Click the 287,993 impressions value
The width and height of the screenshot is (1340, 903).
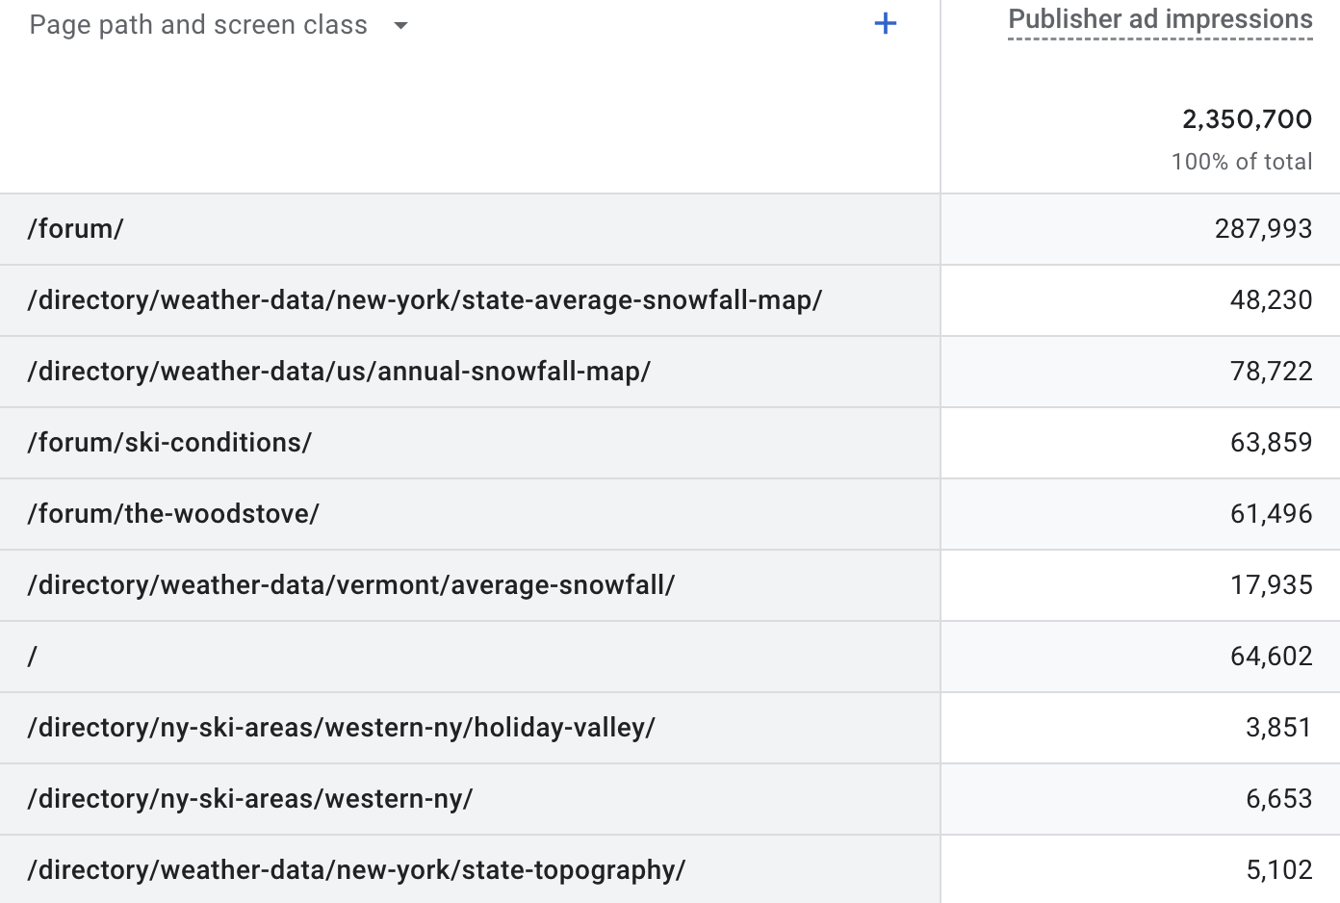point(1263,229)
